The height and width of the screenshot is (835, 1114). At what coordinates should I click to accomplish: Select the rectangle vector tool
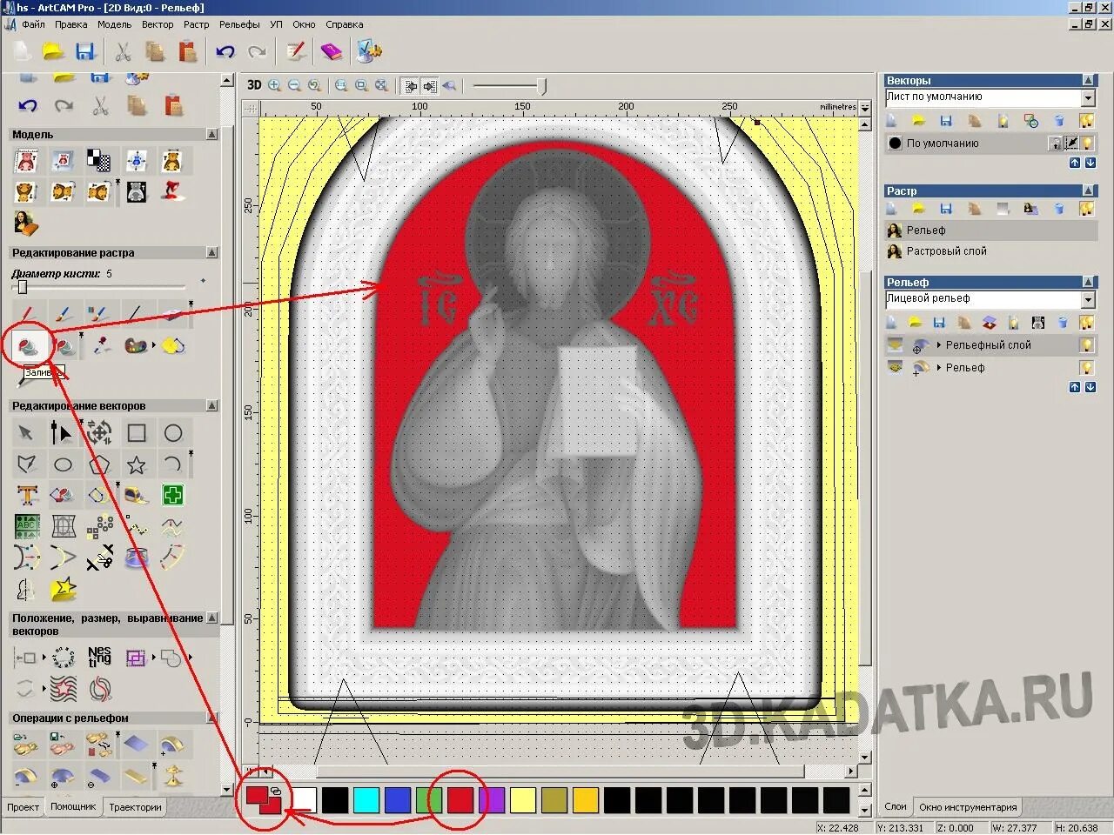tap(137, 433)
